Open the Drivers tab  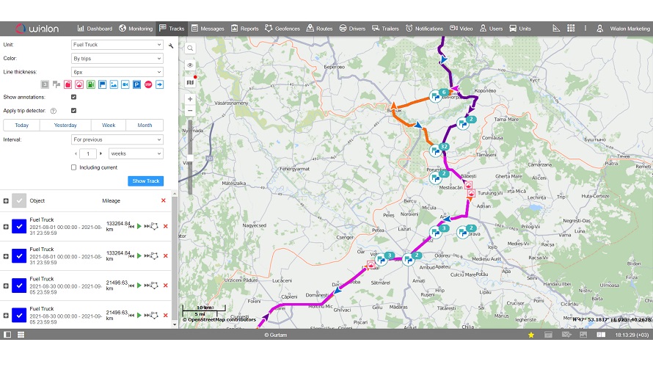coord(352,29)
